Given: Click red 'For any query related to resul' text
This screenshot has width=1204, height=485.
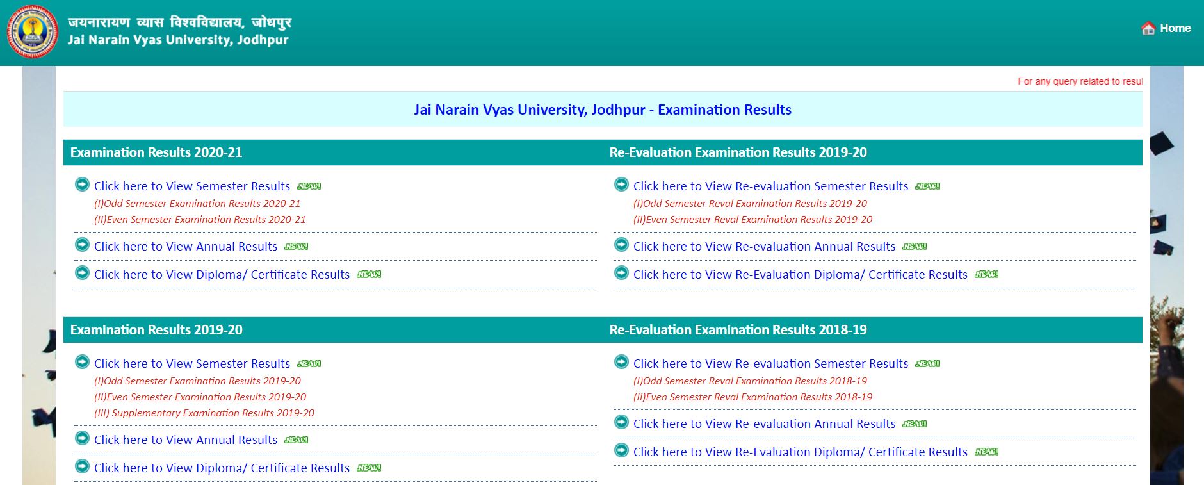Looking at the screenshot, I should (x=1080, y=81).
